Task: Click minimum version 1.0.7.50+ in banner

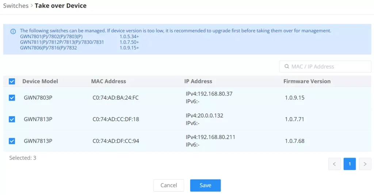Action: coord(129,42)
